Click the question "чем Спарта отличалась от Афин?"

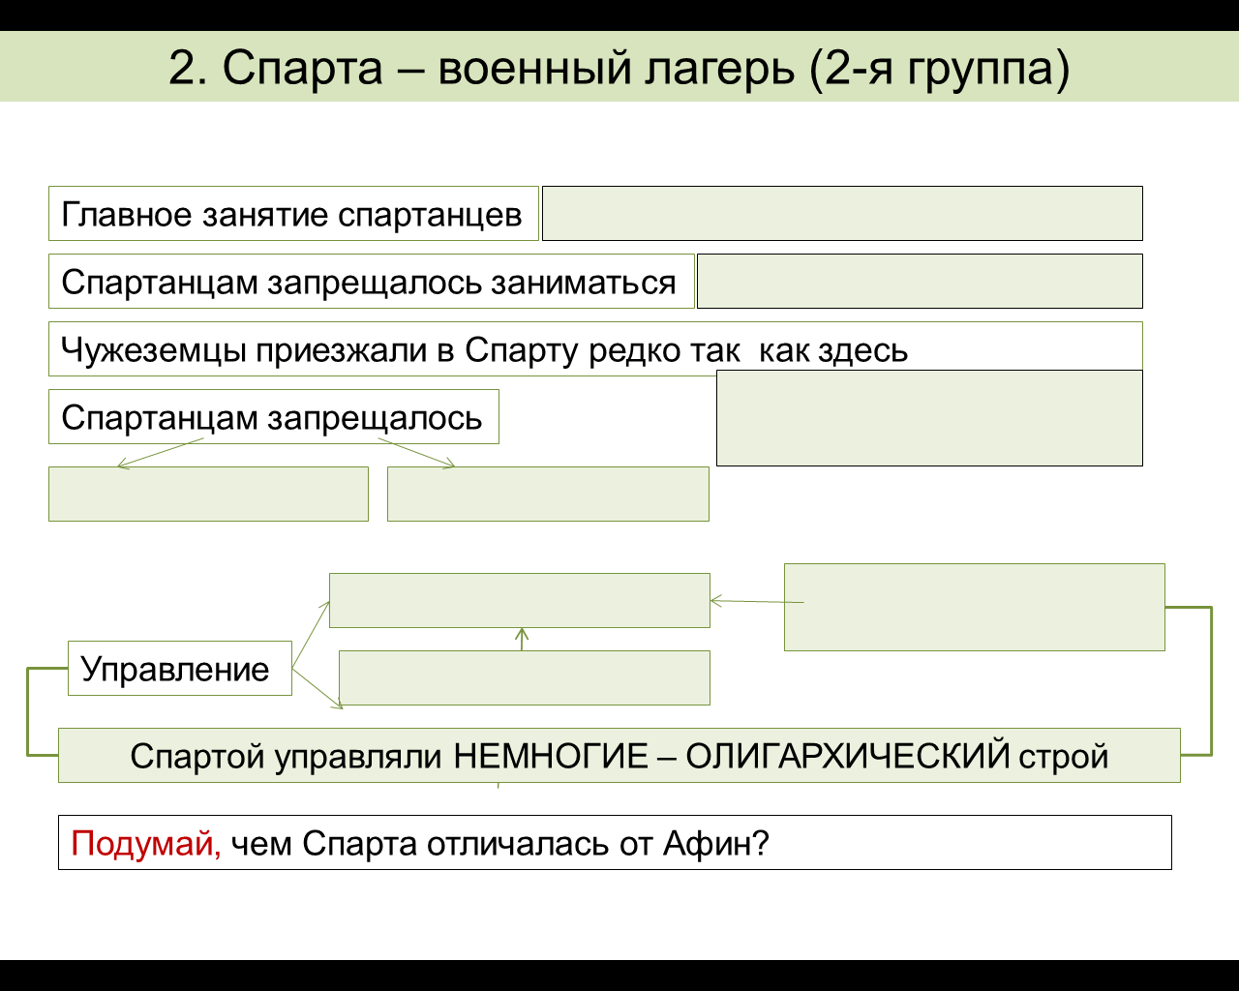pos(499,844)
